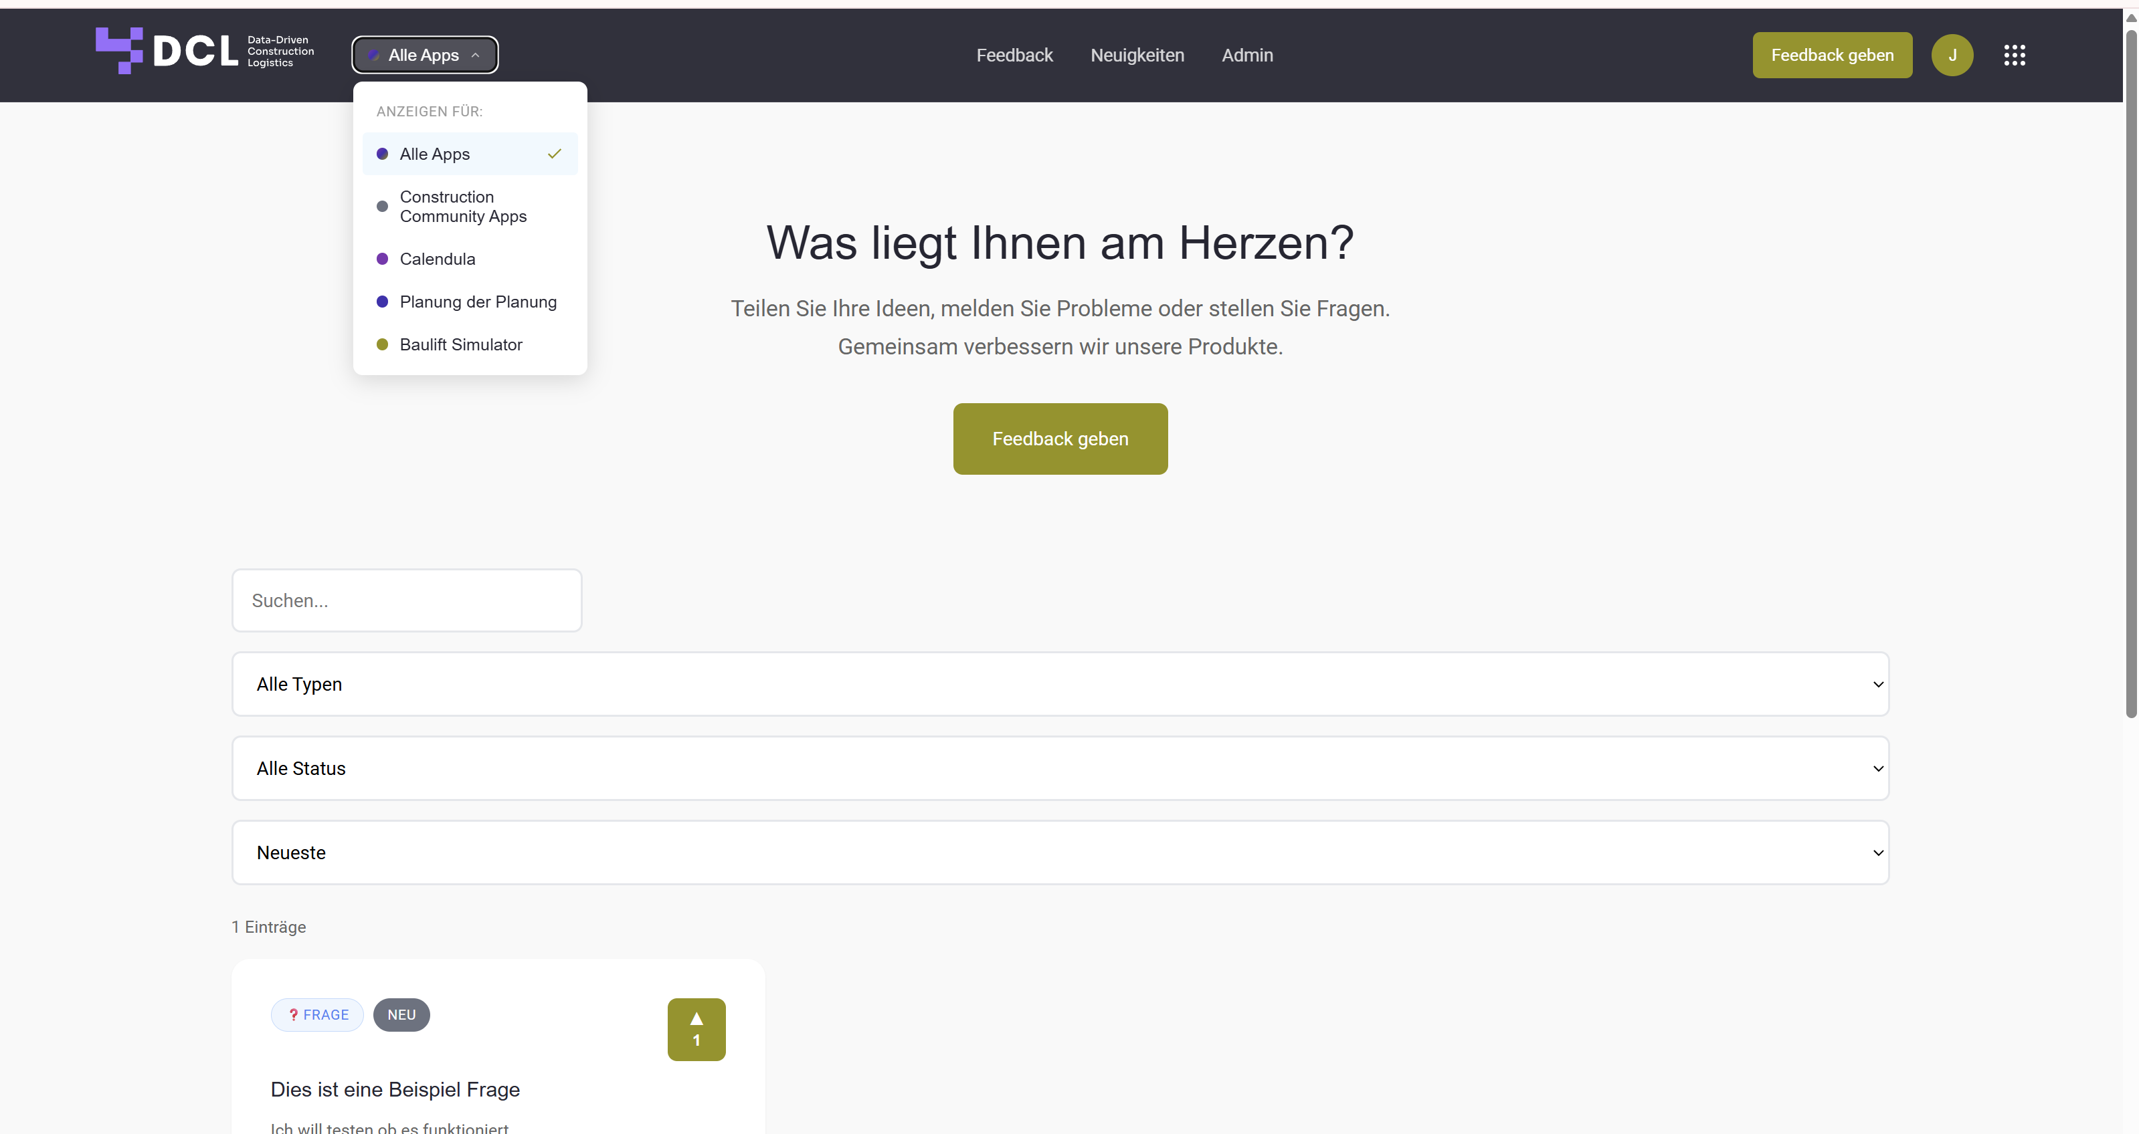Open the Alle Typen filter dropdown

tap(1060, 685)
